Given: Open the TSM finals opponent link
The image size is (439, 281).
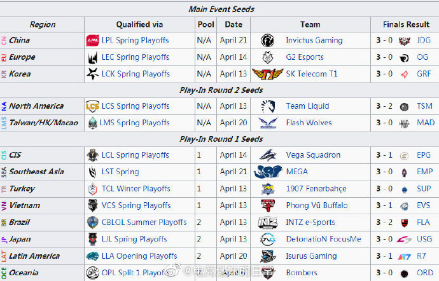Looking at the screenshot, I should (424, 106).
